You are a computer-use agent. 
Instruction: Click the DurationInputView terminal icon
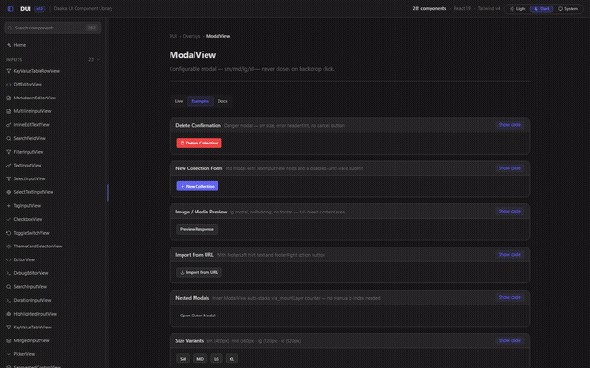click(x=9, y=301)
